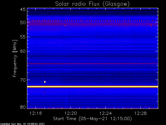Screen dimensions: 166x125
Task: Click the red dot near 12:29 under 50 MHz
Action: tap(151, 26)
